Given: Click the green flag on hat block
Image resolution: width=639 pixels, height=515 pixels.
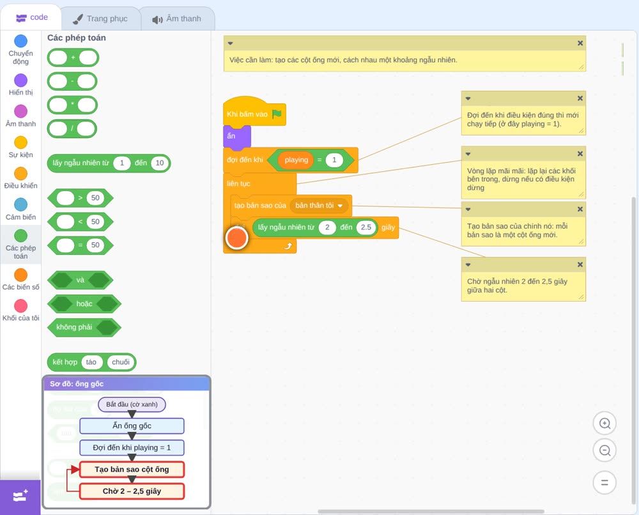Looking at the screenshot, I should [x=277, y=114].
